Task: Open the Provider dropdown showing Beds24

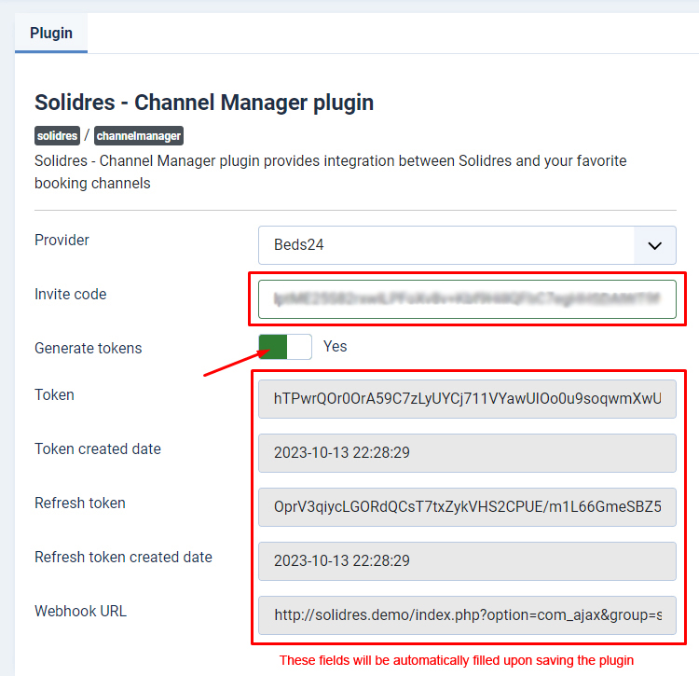Action: (x=467, y=245)
